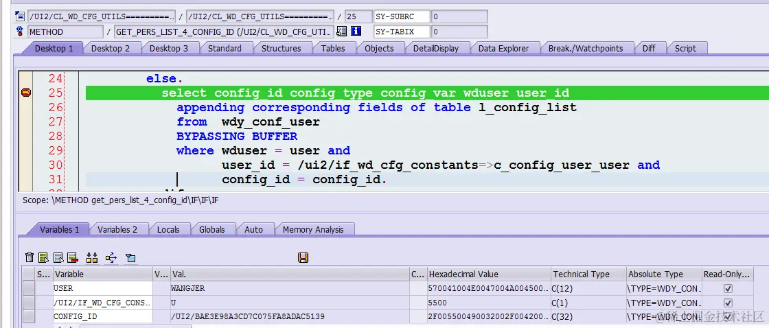The height and width of the screenshot is (328, 769).
Task: Open the Memory Analysis tab
Action: click(x=313, y=229)
